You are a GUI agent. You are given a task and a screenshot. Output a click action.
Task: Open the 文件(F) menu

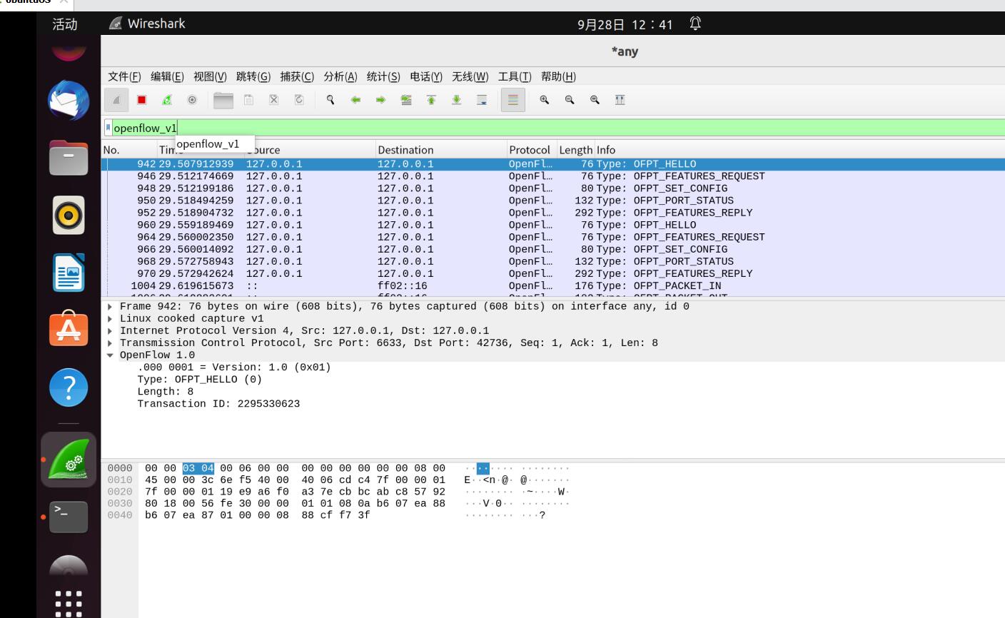click(x=124, y=76)
